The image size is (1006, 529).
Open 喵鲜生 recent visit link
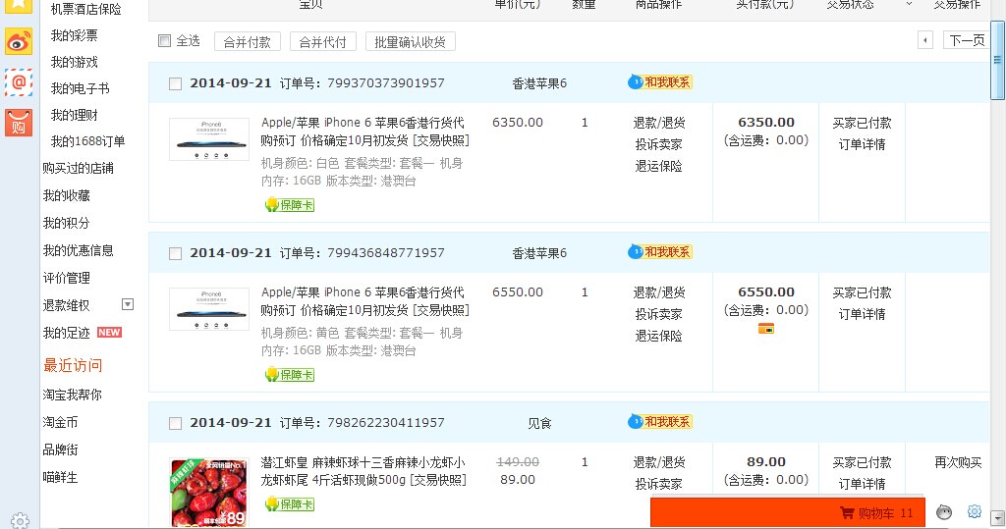[60, 477]
